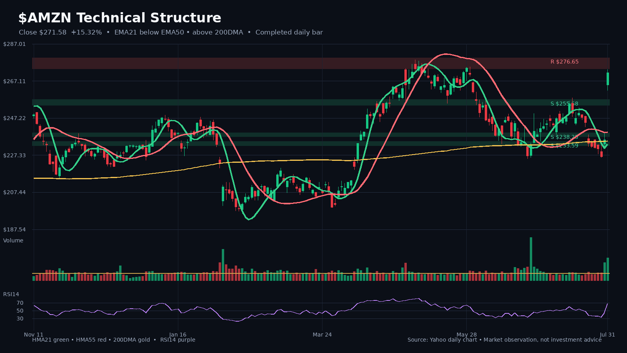The width and height of the screenshot is (627, 353).
Task: Click the $207.44 price axis label
Action: click(14, 192)
